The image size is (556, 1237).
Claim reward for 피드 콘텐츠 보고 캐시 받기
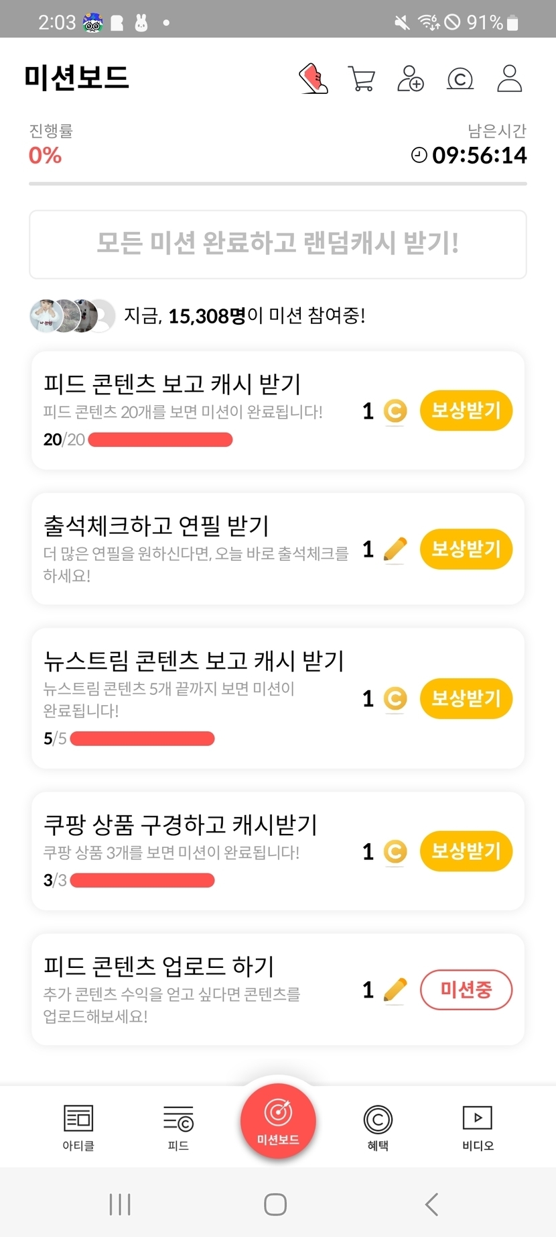point(466,411)
